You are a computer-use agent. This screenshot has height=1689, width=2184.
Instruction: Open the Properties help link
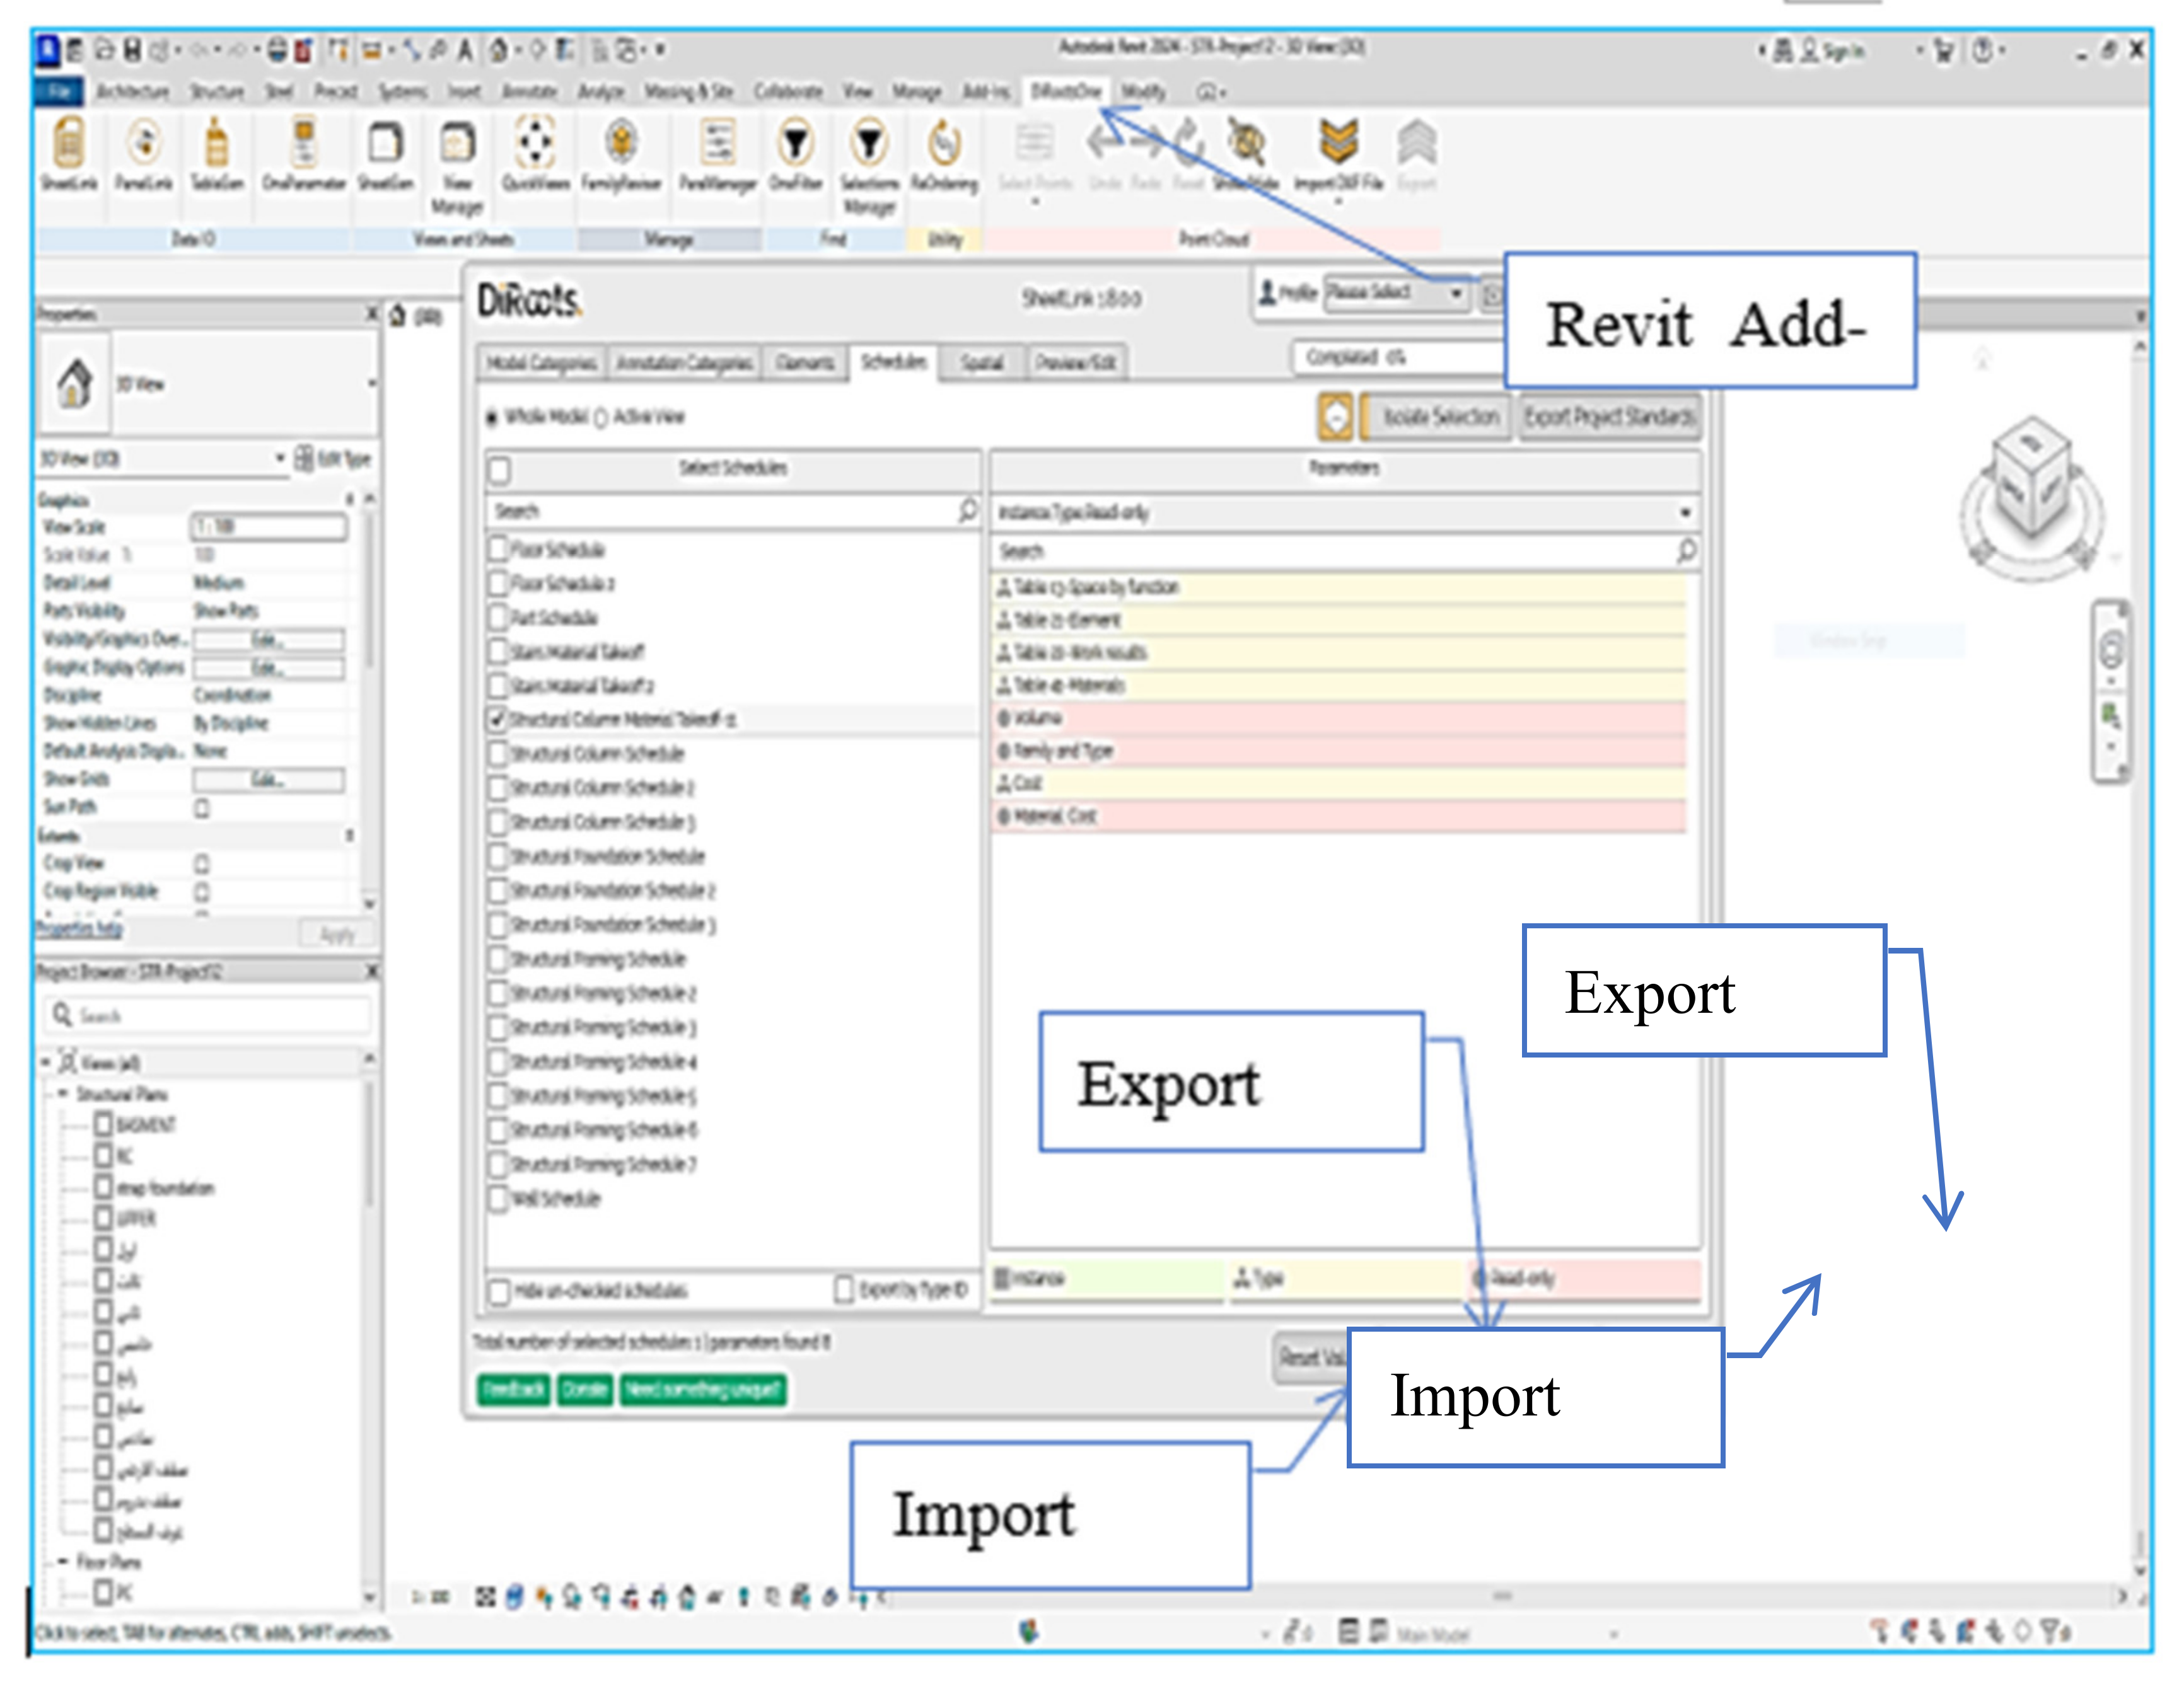[x=79, y=928]
